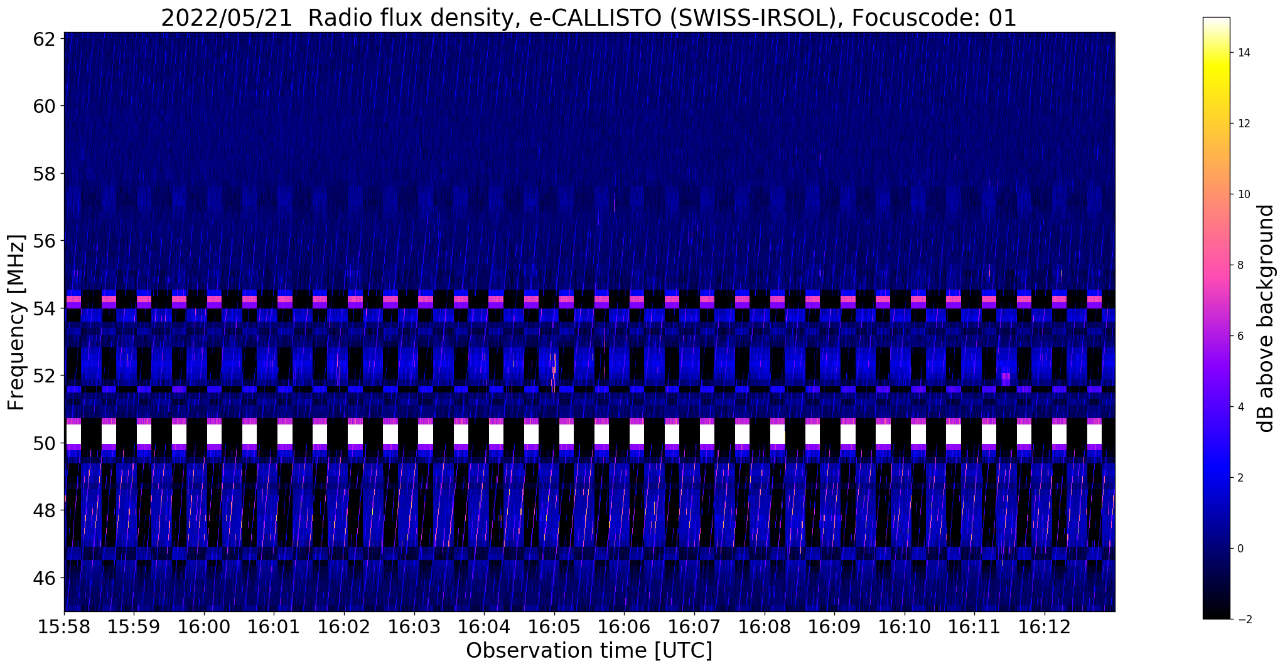Click the 'Observation time [UTC]' axis label
1285x669 pixels.
coord(589,651)
